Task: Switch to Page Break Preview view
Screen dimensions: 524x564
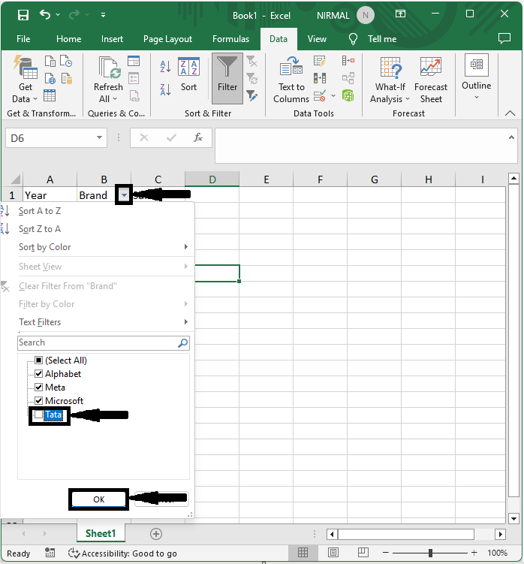Action: (x=363, y=552)
